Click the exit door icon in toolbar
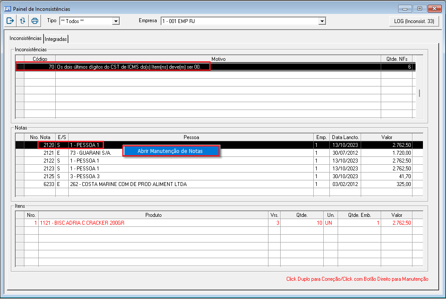 [10, 21]
